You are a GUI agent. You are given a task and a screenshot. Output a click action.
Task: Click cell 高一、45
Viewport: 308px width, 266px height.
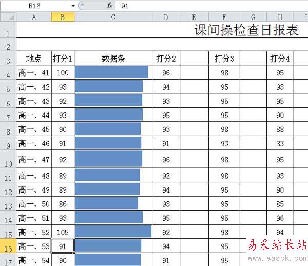pyautogui.click(x=34, y=129)
